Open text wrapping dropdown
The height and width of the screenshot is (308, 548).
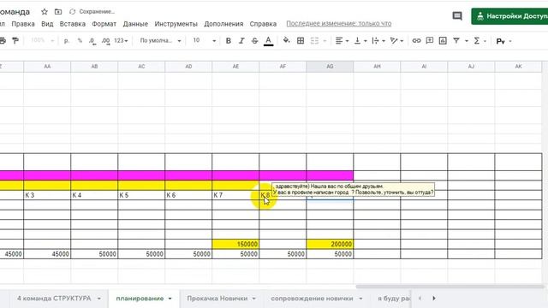point(378,41)
